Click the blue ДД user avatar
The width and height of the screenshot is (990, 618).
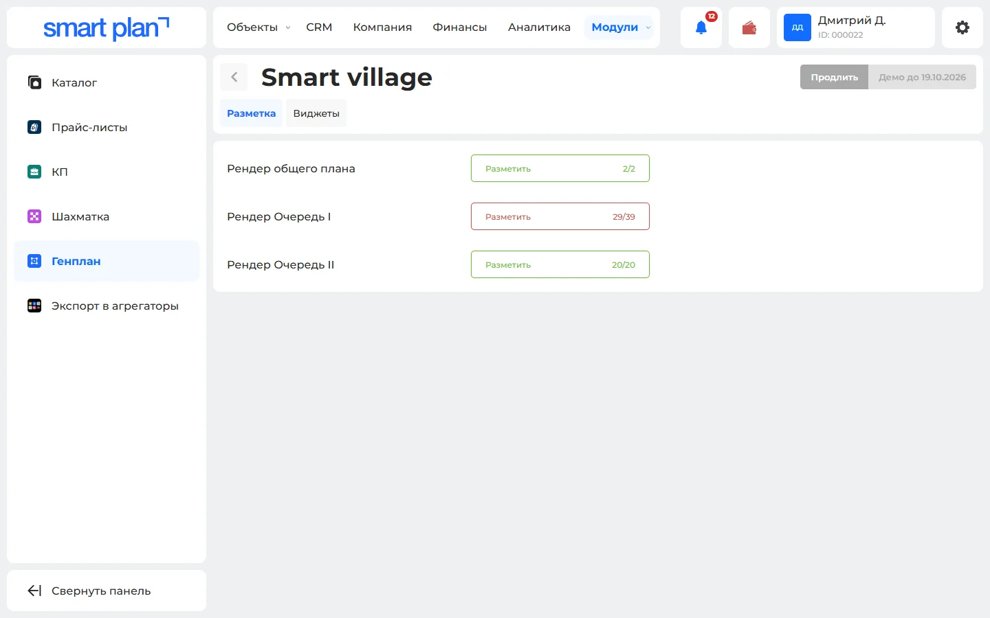[x=797, y=27]
